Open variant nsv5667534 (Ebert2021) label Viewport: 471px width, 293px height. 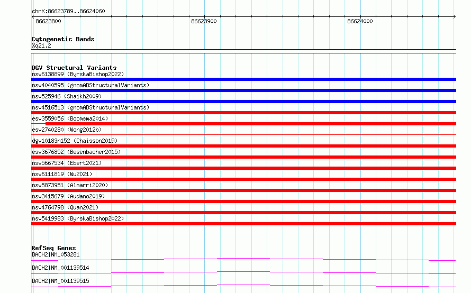click(67, 163)
